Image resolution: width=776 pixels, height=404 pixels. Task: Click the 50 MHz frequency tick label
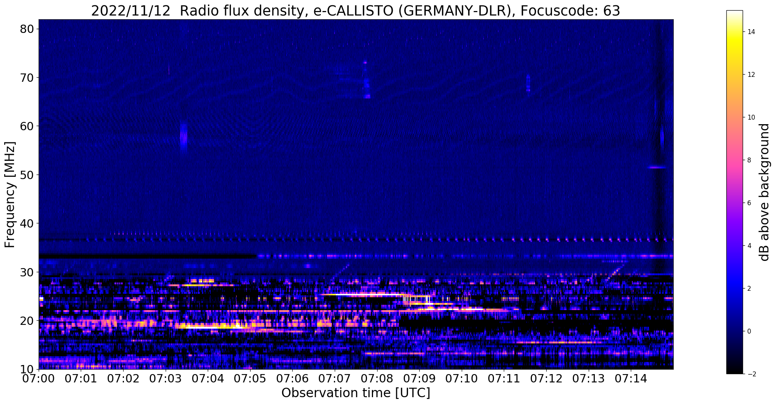pos(27,175)
